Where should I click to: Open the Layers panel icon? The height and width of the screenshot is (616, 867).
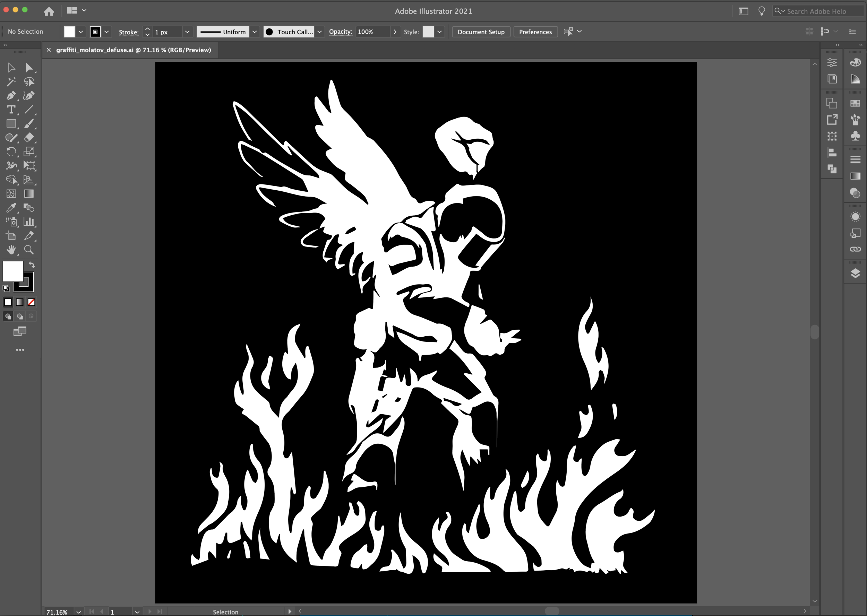click(x=855, y=274)
